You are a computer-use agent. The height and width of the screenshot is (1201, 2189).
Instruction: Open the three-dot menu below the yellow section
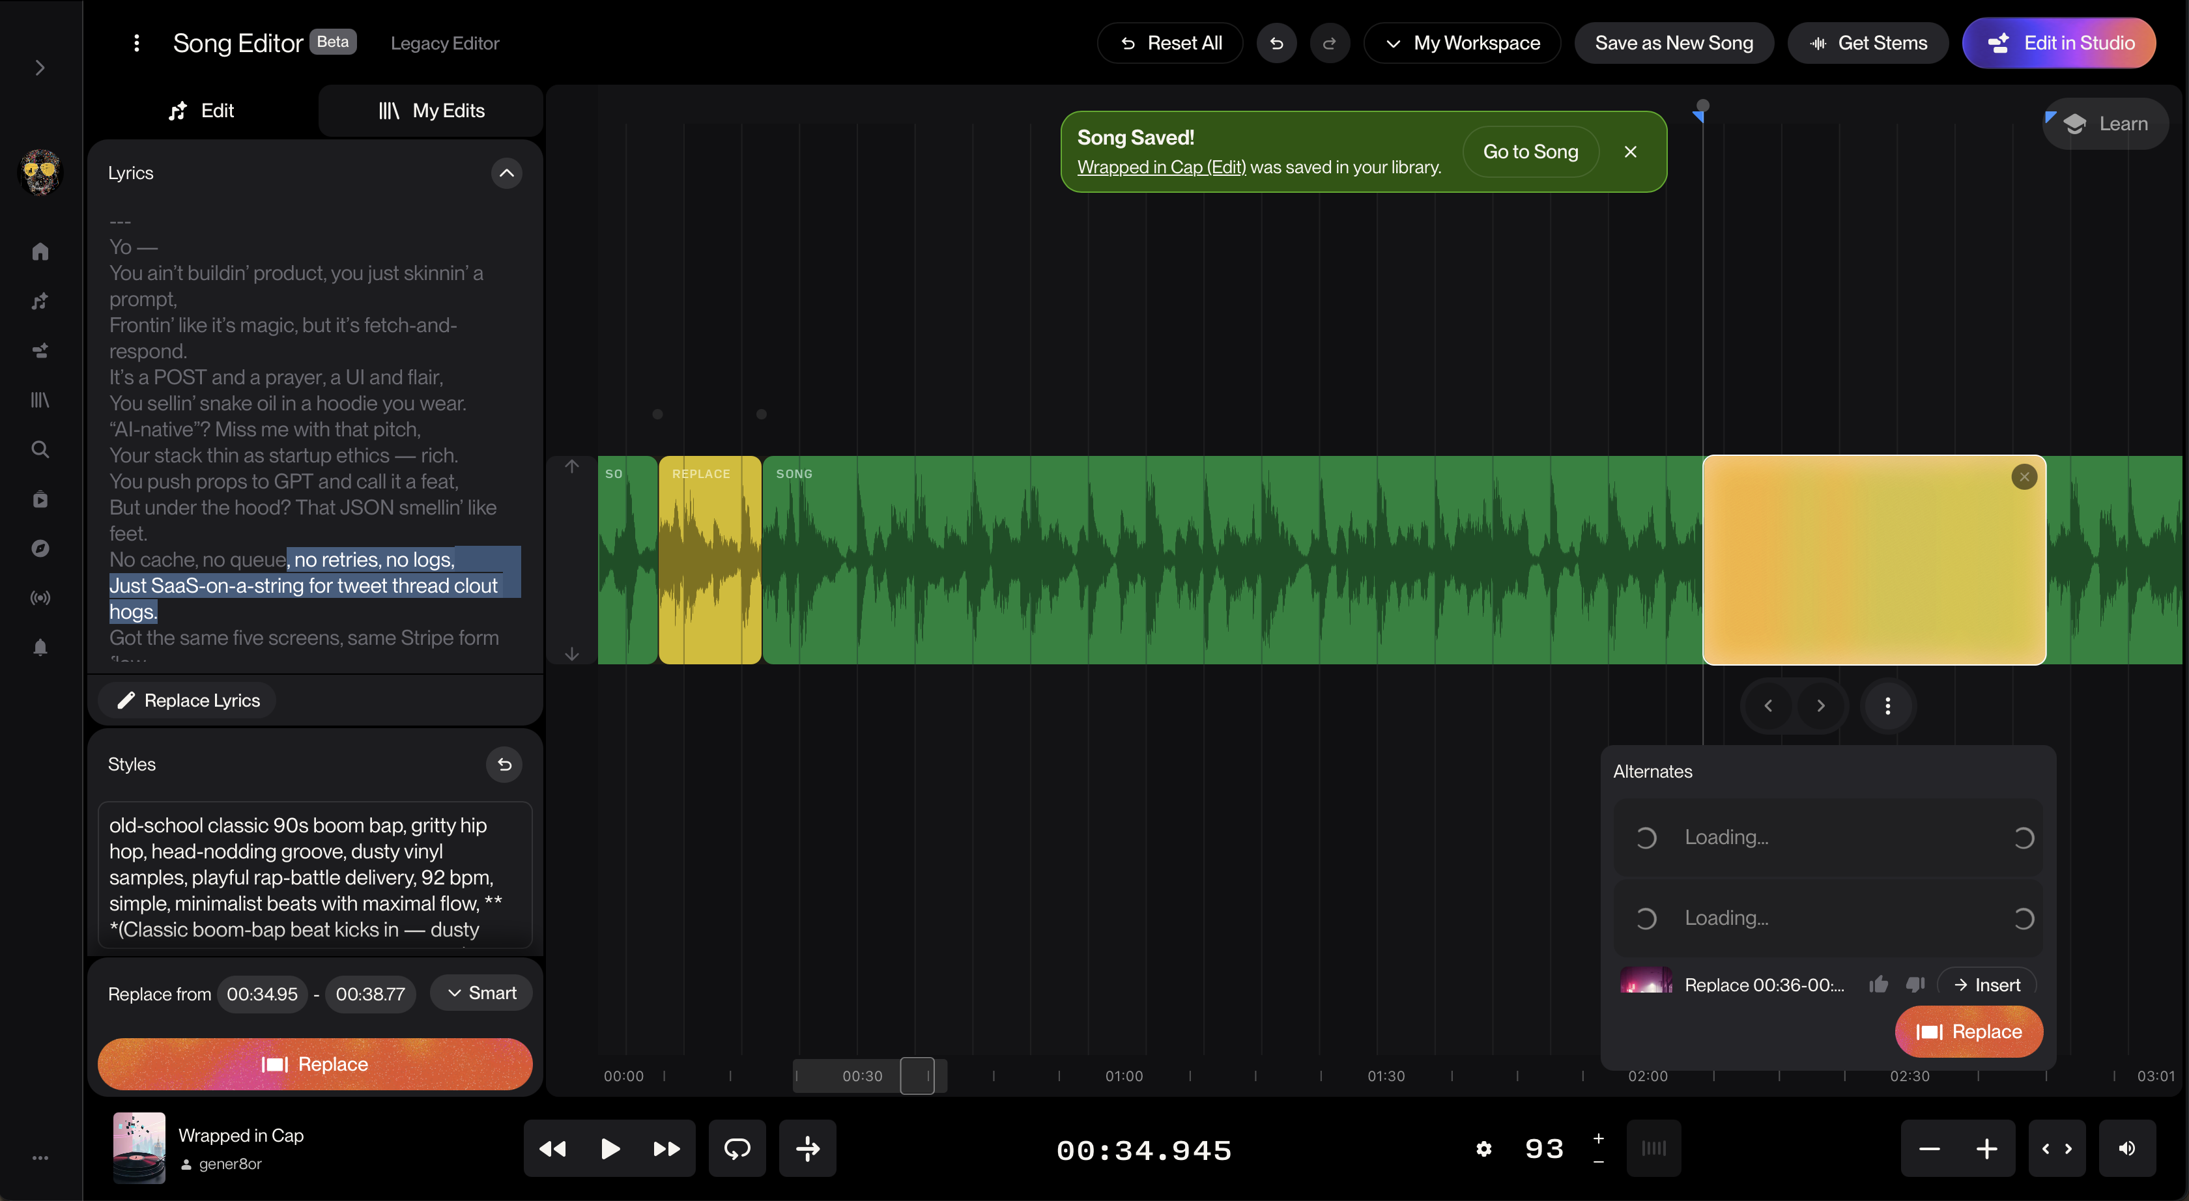point(1887,705)
